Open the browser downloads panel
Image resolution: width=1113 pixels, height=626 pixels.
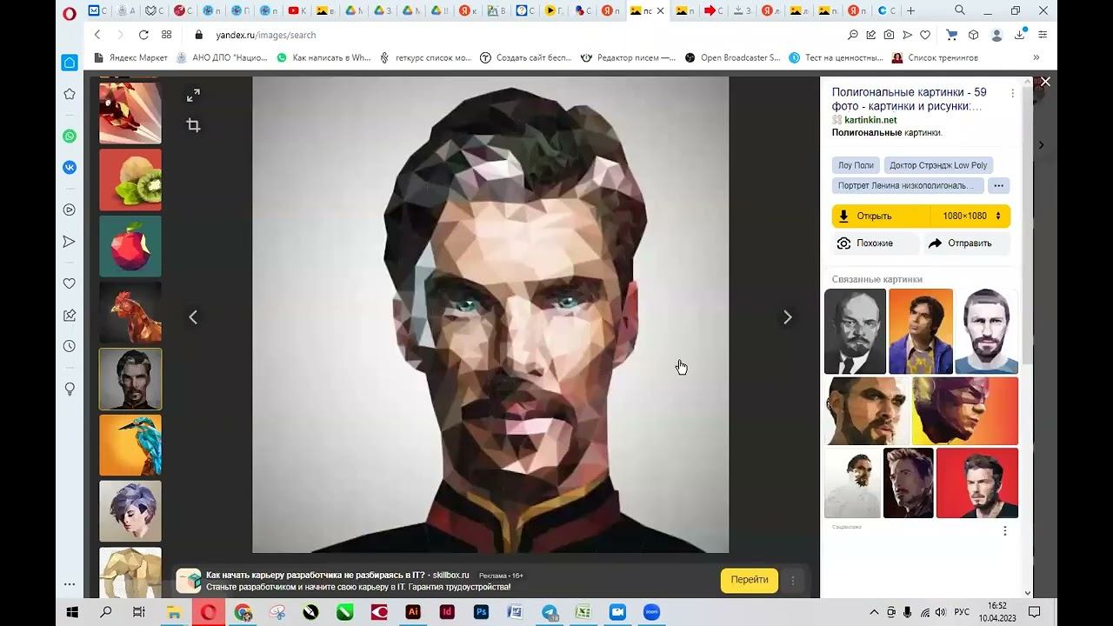click(x=1021, y=35)
